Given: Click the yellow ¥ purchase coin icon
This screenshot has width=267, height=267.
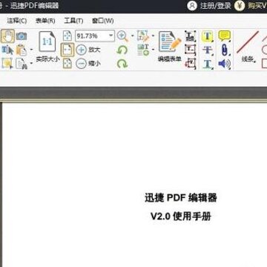Looking at the screenshot, I should (x=240, y=6).
